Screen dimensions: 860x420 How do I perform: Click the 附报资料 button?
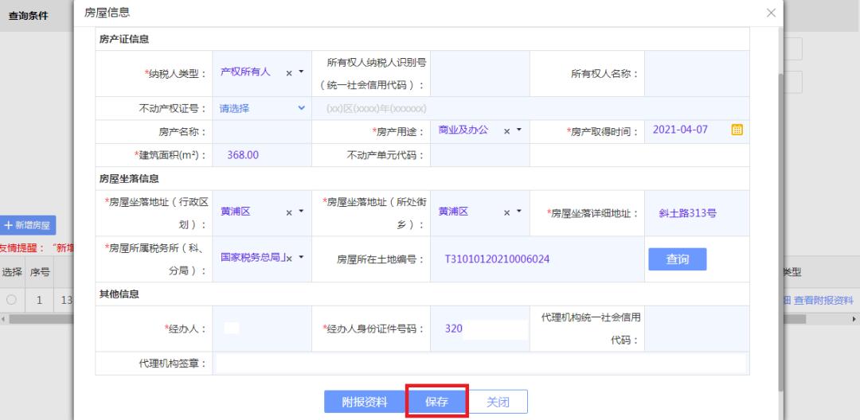364,402
